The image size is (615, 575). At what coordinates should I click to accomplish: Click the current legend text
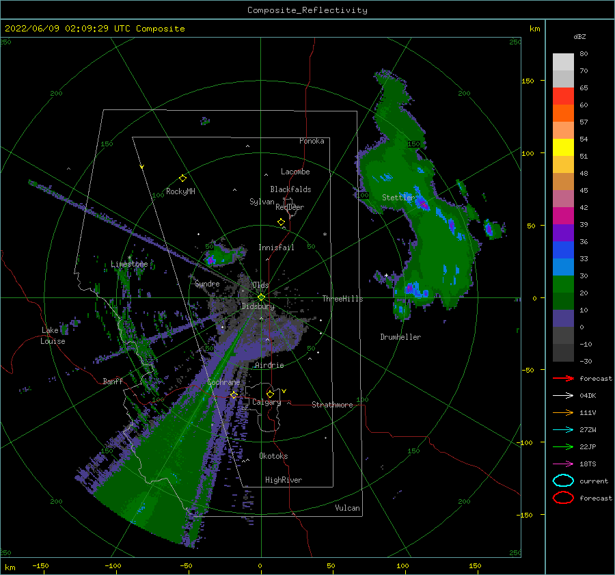pyautogui.click(x=594, y=481)
